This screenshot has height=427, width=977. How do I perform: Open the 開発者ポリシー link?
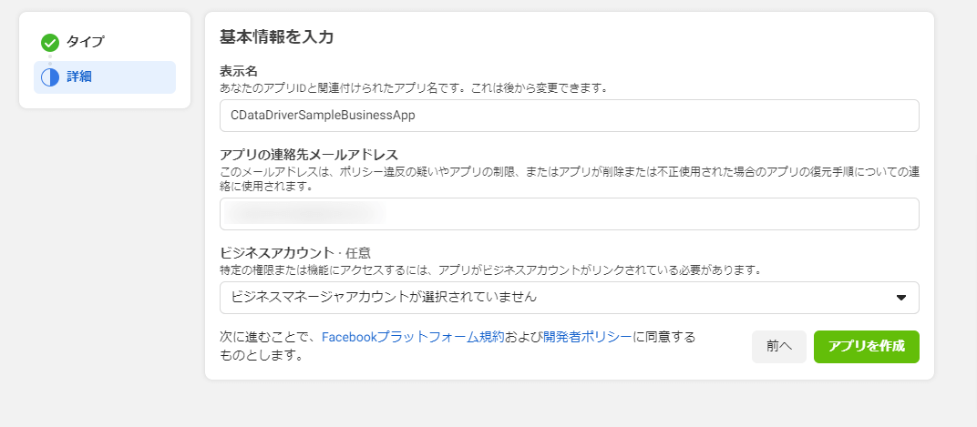pos(587,337)
